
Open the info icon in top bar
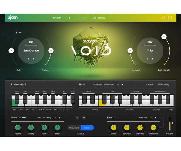pos(170,18)
